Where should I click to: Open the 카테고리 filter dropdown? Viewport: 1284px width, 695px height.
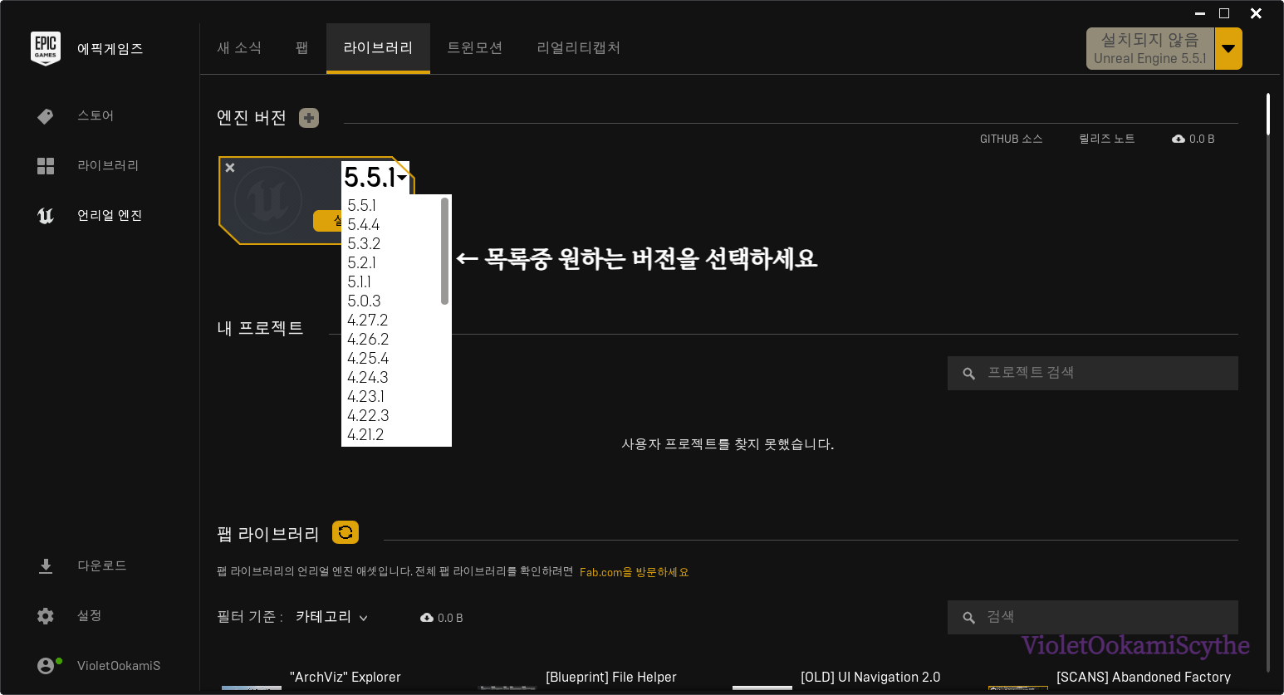(x=331, y=617)
